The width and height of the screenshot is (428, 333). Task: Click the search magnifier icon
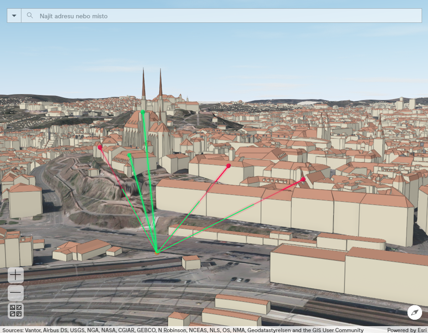click(x=30, y=15)
